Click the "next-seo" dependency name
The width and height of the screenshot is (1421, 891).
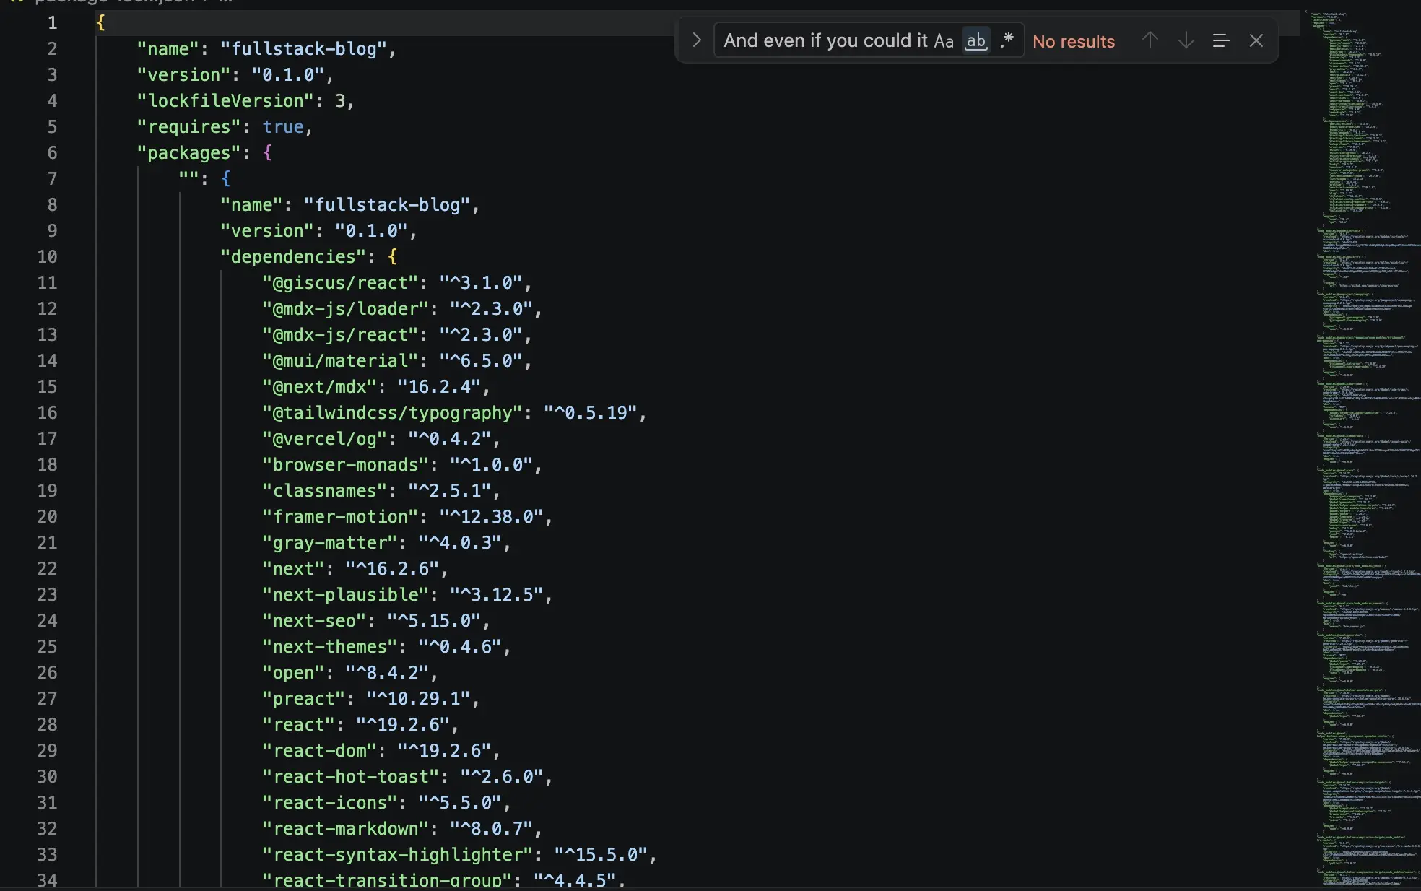pyautogui.click(x=314, y=620)
